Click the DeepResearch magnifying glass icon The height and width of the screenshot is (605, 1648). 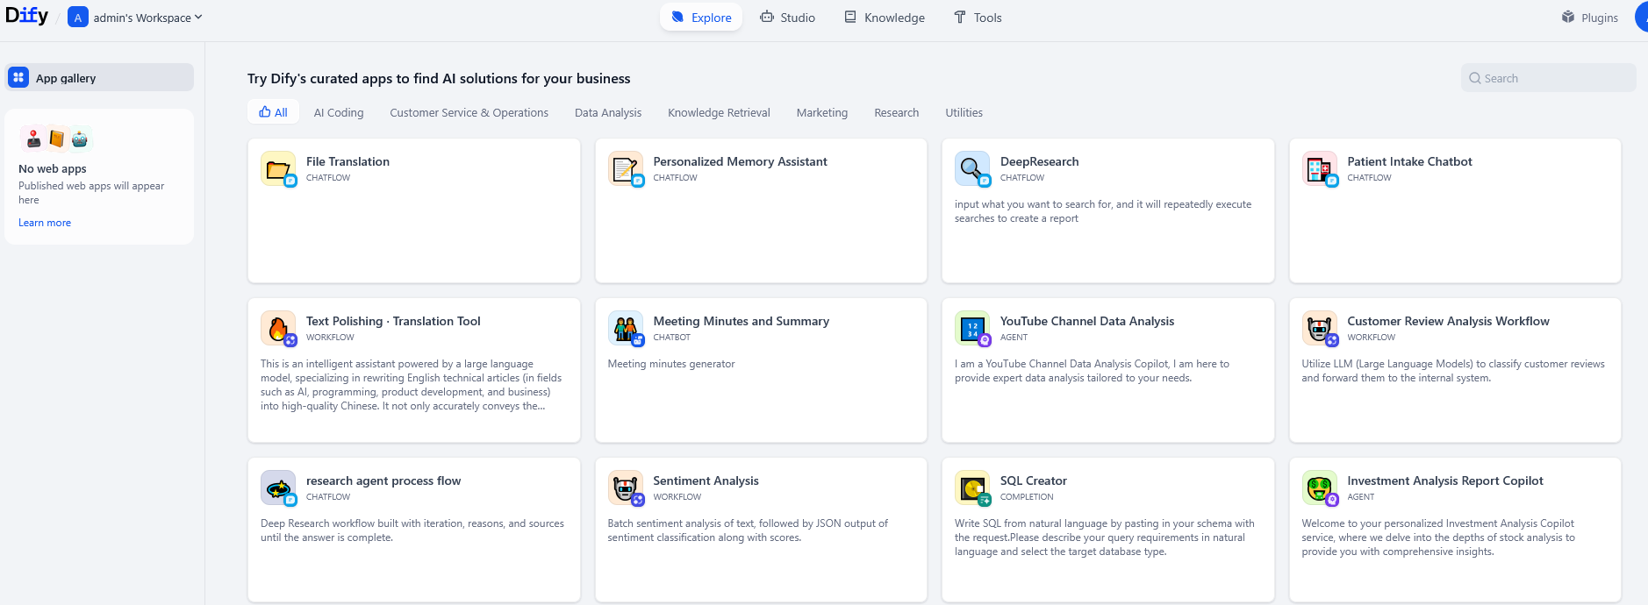(971, 168)
